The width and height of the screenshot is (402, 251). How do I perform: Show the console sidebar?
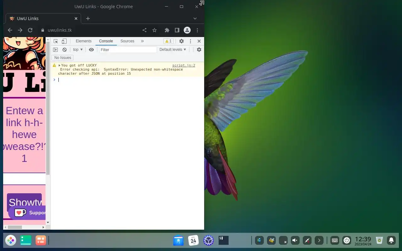point(56,50)
